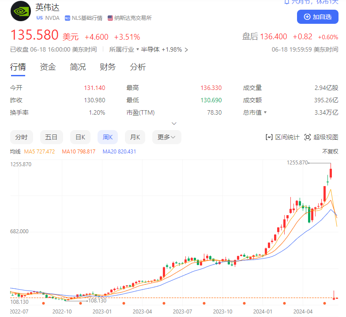Open the 超级视图 super view icon

[308, 138]
